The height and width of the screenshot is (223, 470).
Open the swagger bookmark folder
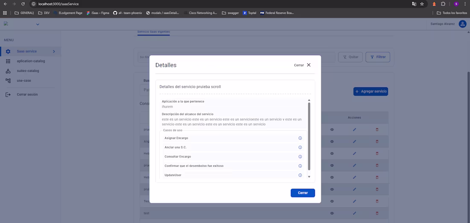[x=230, y=13]
